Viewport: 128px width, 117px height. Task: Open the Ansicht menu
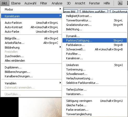80,3
